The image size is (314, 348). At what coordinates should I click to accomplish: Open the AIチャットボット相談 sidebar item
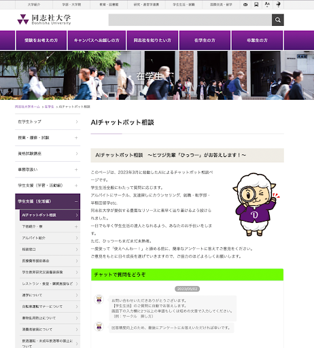pos(50,215)
